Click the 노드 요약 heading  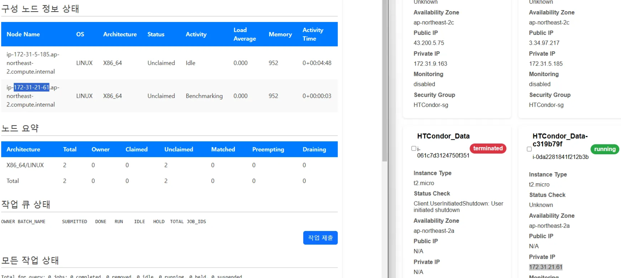[20, 128]
